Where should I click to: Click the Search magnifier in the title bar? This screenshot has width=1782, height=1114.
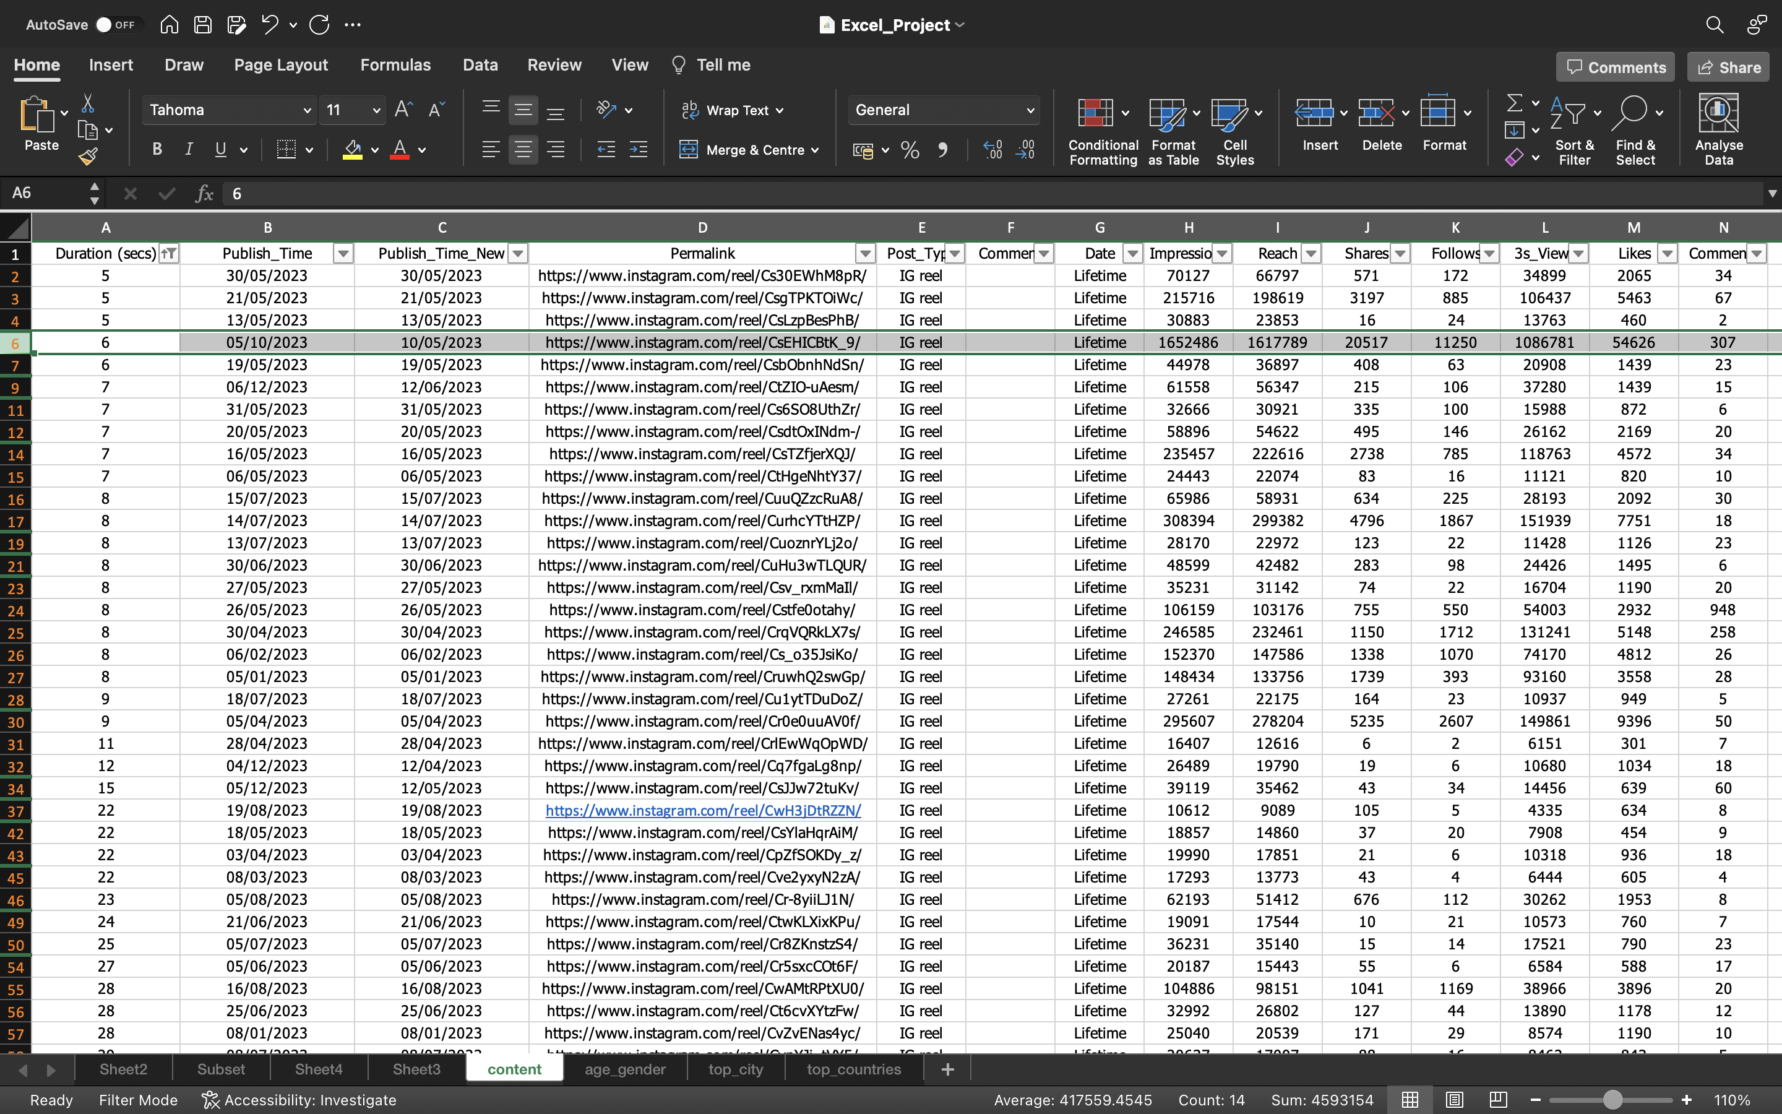(1715, 25)
